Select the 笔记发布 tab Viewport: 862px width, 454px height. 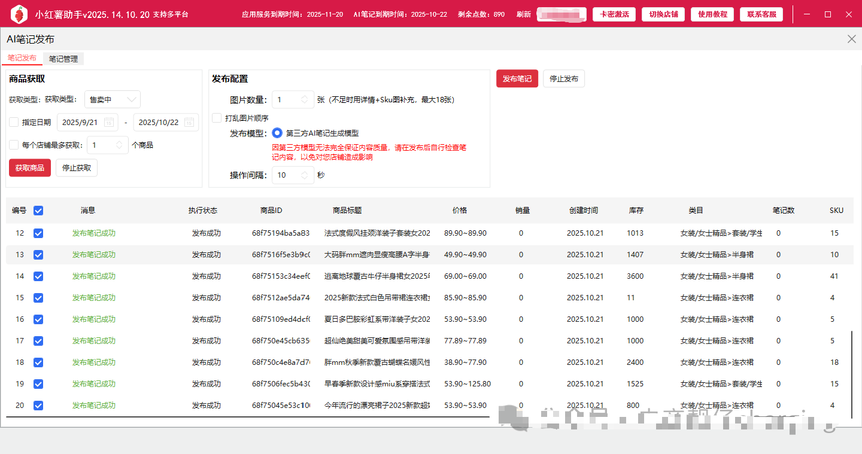pos(22,58)
